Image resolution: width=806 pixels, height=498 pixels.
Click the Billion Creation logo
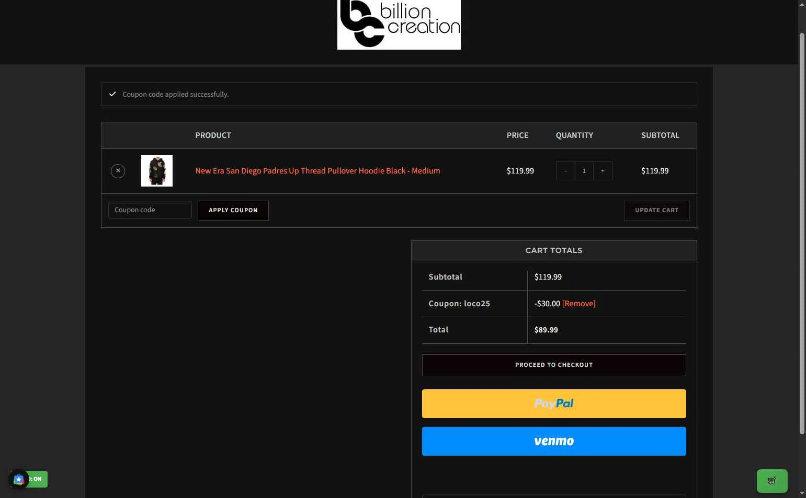(x=399, y=25)
